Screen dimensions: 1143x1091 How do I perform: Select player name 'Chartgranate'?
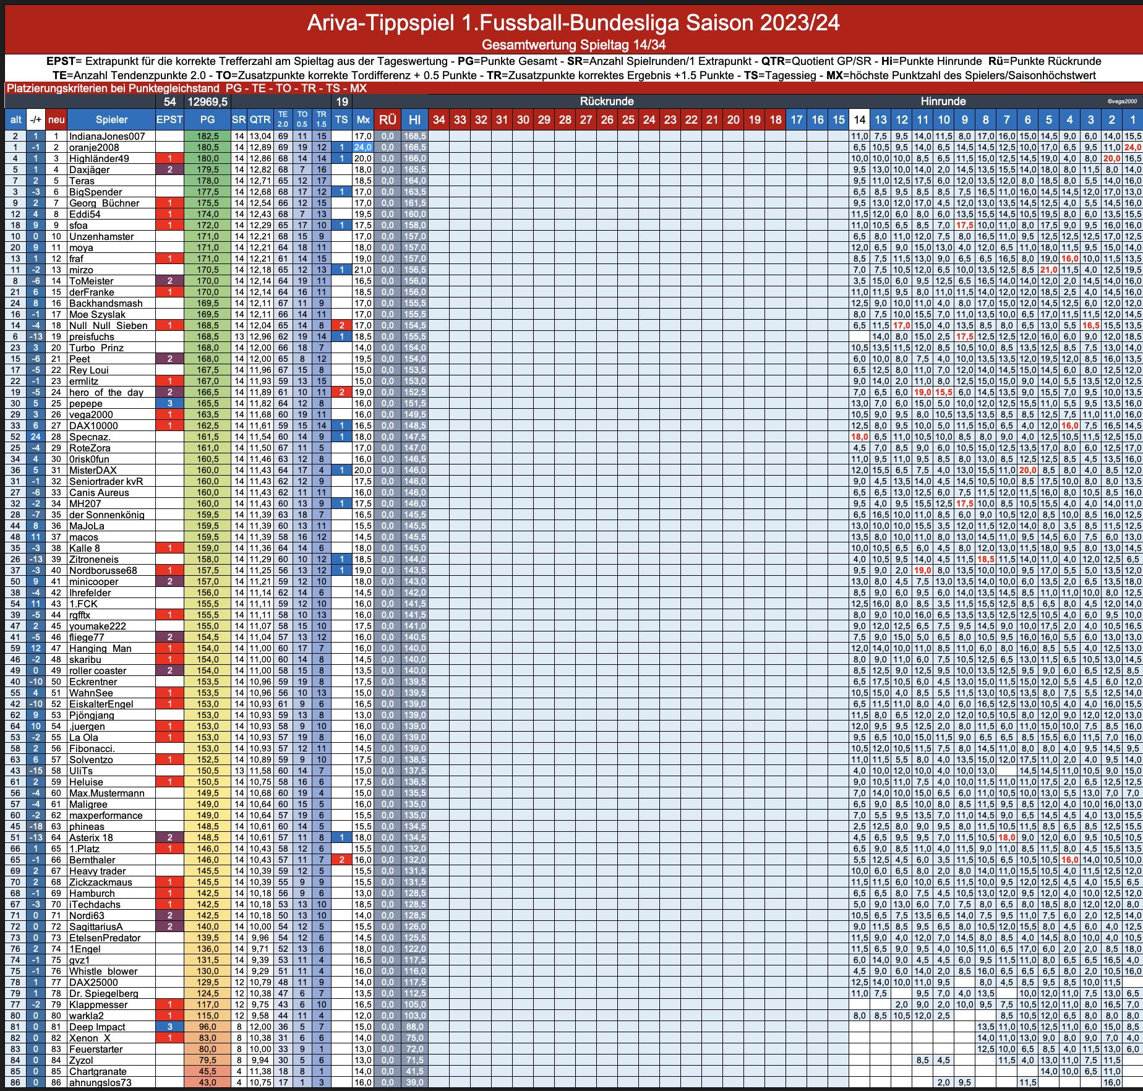tap(98, 1071)
